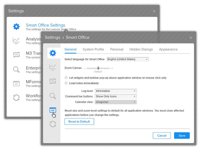Open Workflow refresh icon in back Settings window
The width and height of the screenshot is (201, 150).
[x=16, y=97]
